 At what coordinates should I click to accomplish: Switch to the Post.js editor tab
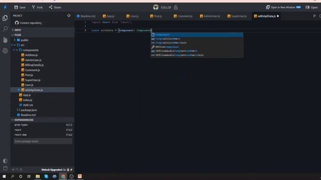click(x=156, y=16)
